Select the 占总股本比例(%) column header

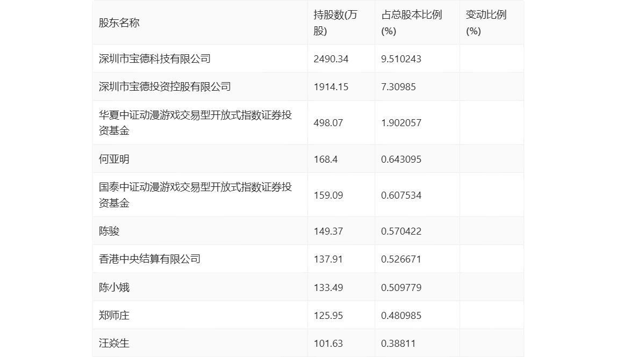[412, 23]
